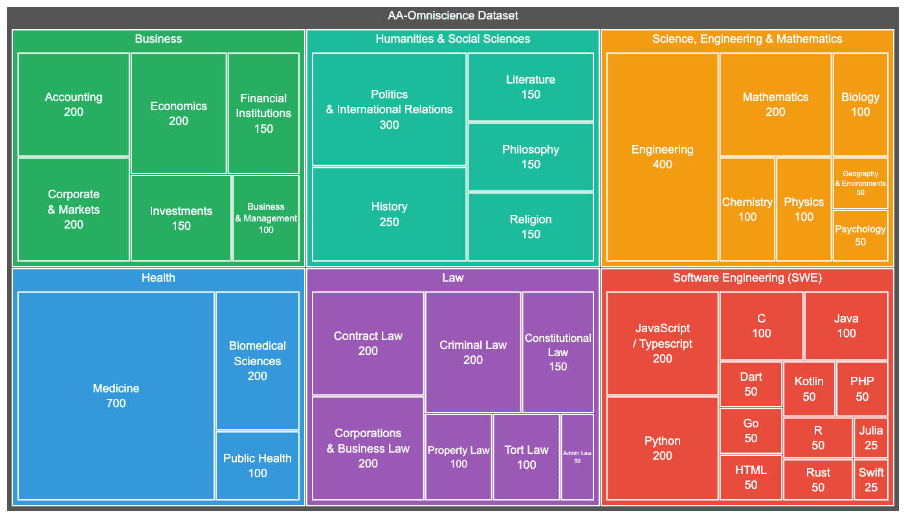This screenshot has height=518, width=906.
Task: Click the Python tile
Action: [x=662, y=448]
